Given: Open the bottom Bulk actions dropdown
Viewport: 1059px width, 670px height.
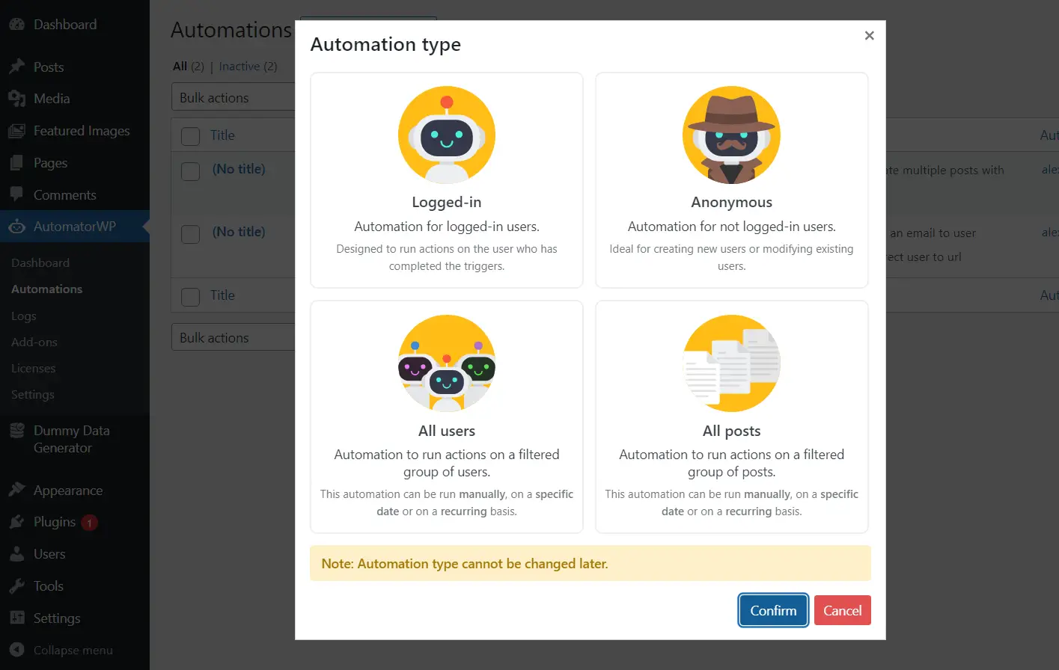Looking at the screenshot, I should pos(234,338).
